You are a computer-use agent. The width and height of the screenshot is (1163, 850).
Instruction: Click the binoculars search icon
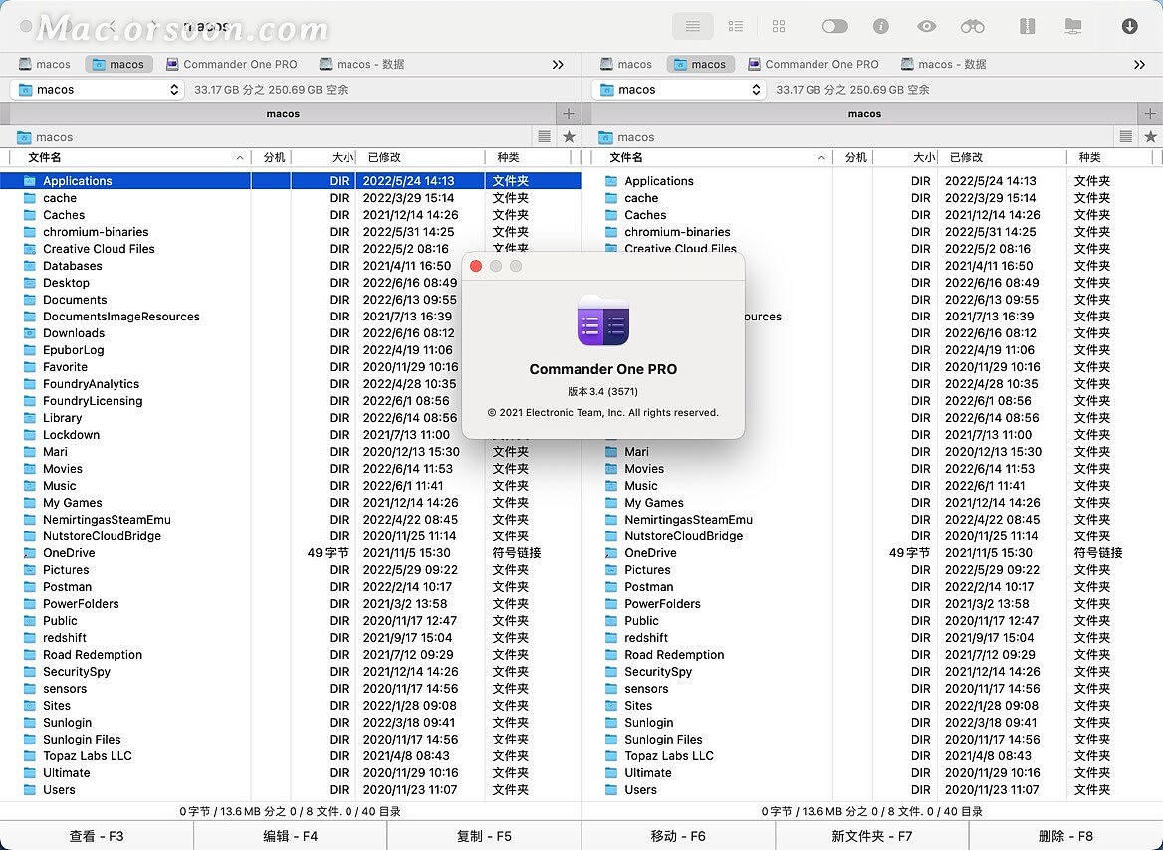(971, 26)
